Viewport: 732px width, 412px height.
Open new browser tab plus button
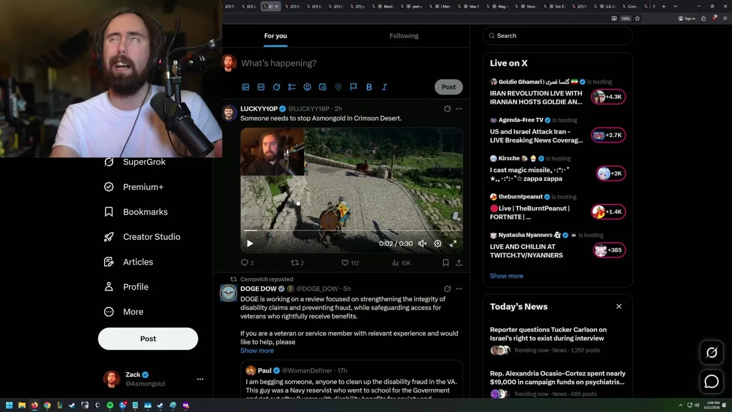click(x=663, y=6)
